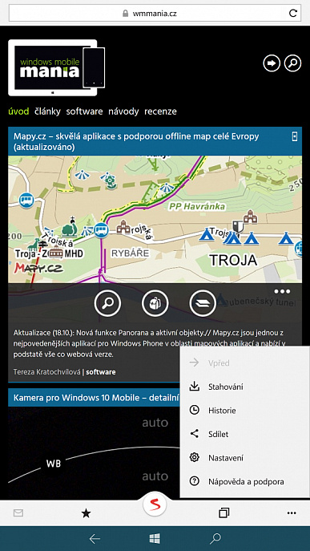Open the články section
Image resolution: width=310 pixels, height=551 pixels.
[x=48, y=111]
